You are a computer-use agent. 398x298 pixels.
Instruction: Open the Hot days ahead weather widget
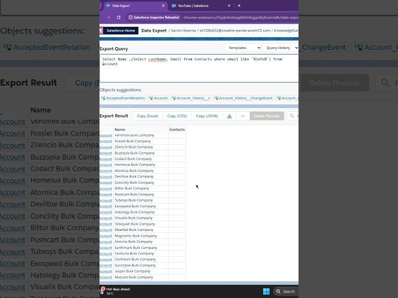pos(115,291)
